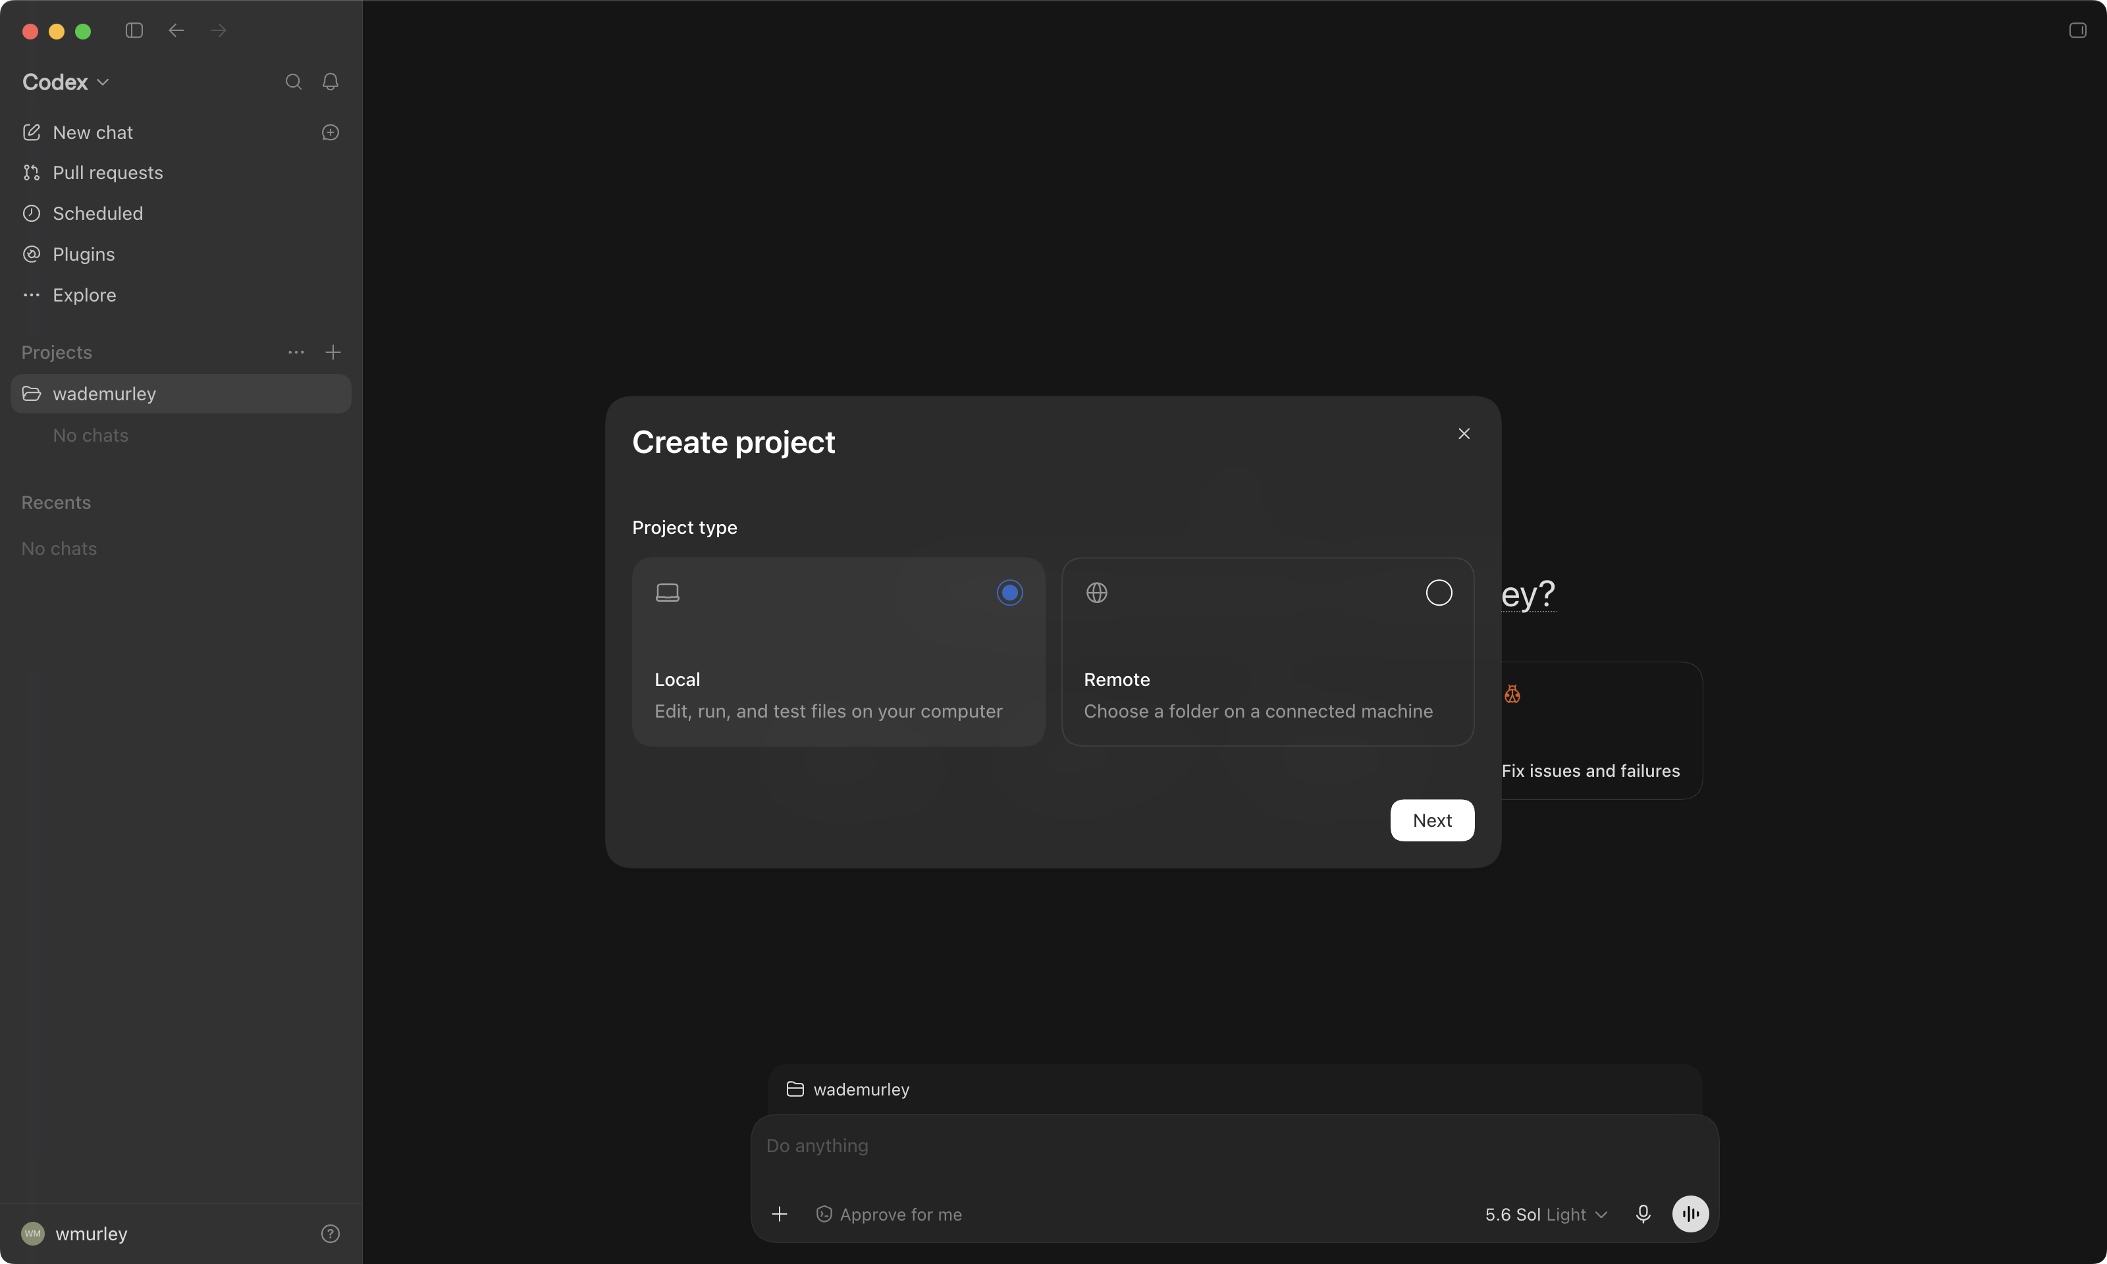Click the Fix issues and failures card
The width and height of the screenshot is (2107, 1264).
tap(1601, 731)
